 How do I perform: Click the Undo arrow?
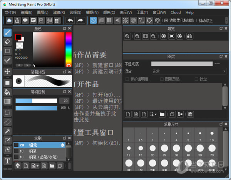coord(70,20)
